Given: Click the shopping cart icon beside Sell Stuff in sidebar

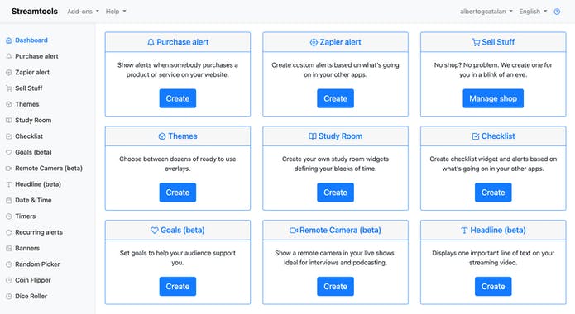Looking at the screenshot, I should 9,88.
